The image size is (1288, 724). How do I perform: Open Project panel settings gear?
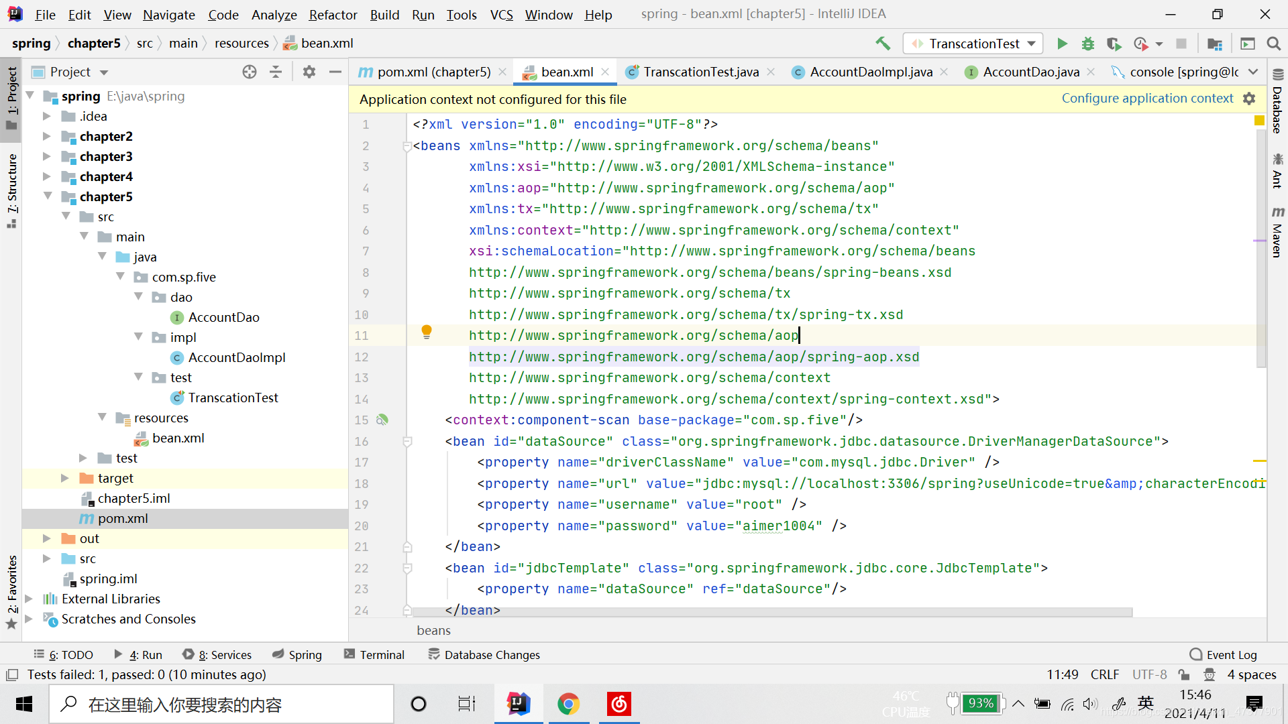[x=309, y=72]
